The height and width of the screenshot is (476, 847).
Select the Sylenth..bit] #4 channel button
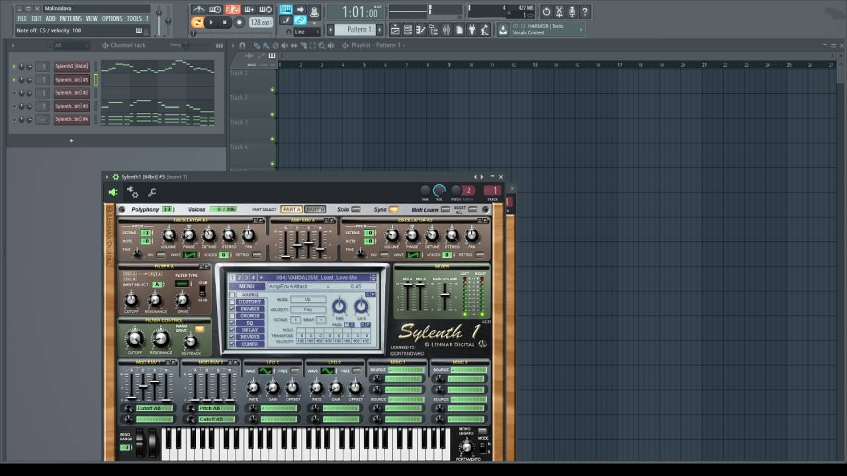click(71, 119)
